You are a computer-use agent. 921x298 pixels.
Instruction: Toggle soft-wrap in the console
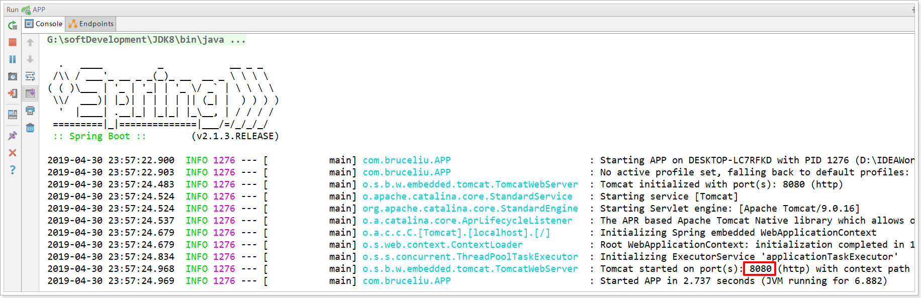30,76
